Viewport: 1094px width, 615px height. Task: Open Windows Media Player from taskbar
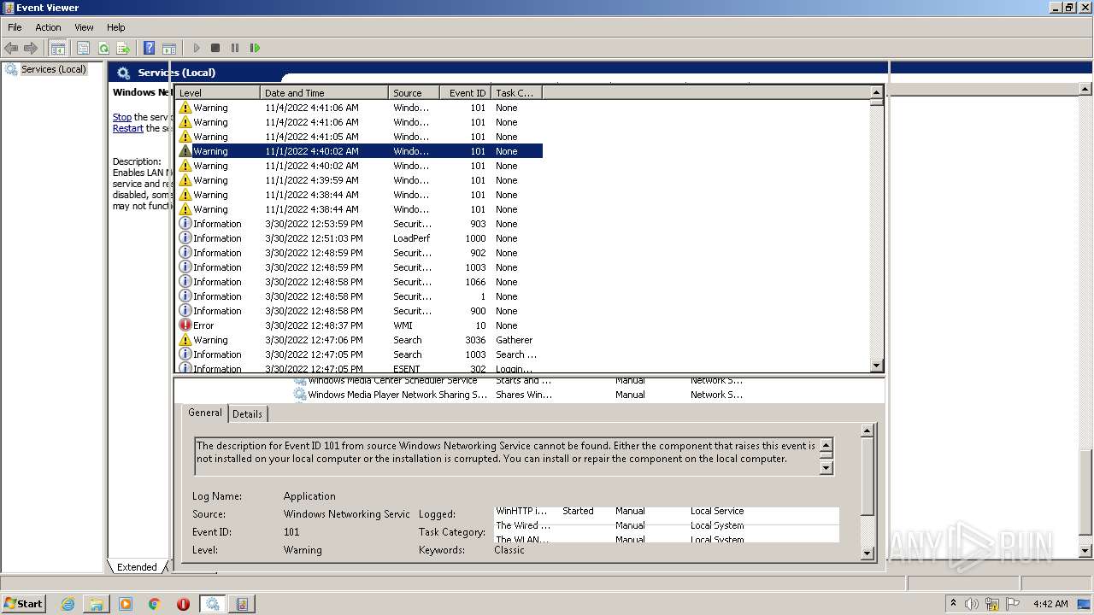point(126,604)
